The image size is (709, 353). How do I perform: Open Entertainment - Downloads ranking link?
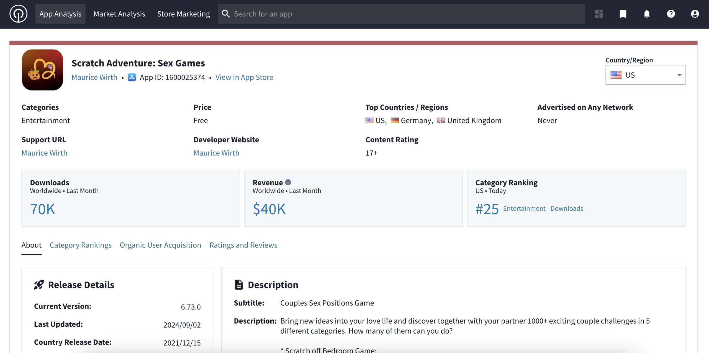click(x=543, y=208)
